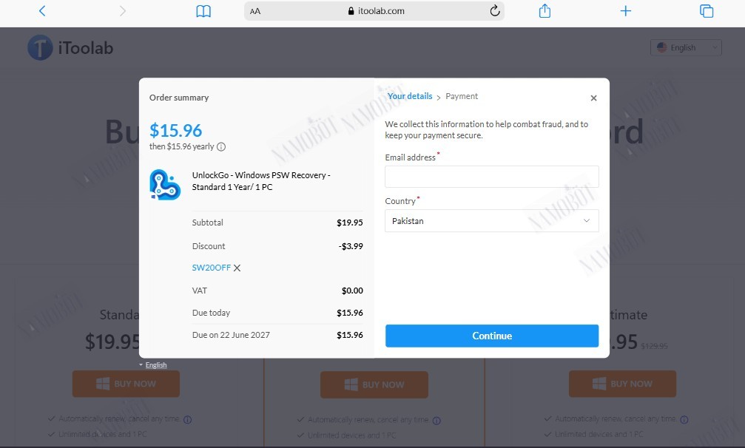Open the English language dropdown in header
Image resolution: width=745 pixels, height=448 pixels.
[x=686, y=47]
